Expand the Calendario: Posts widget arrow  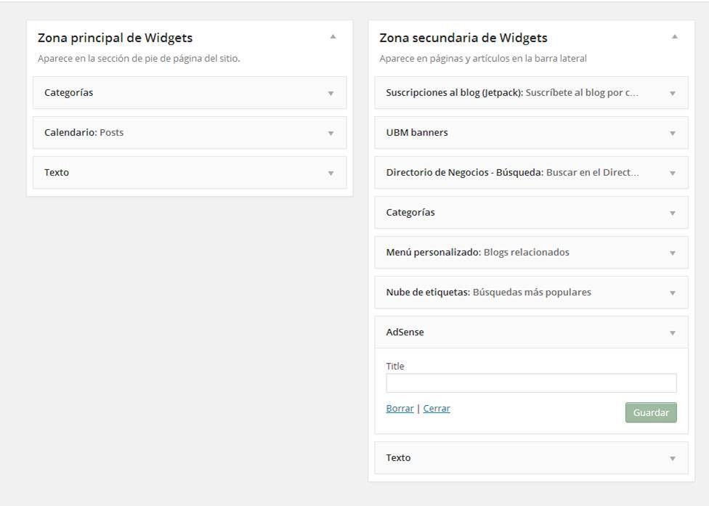click(x=331, y=134)
